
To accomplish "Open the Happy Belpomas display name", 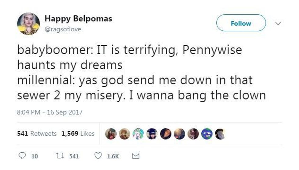I will 78,19.
